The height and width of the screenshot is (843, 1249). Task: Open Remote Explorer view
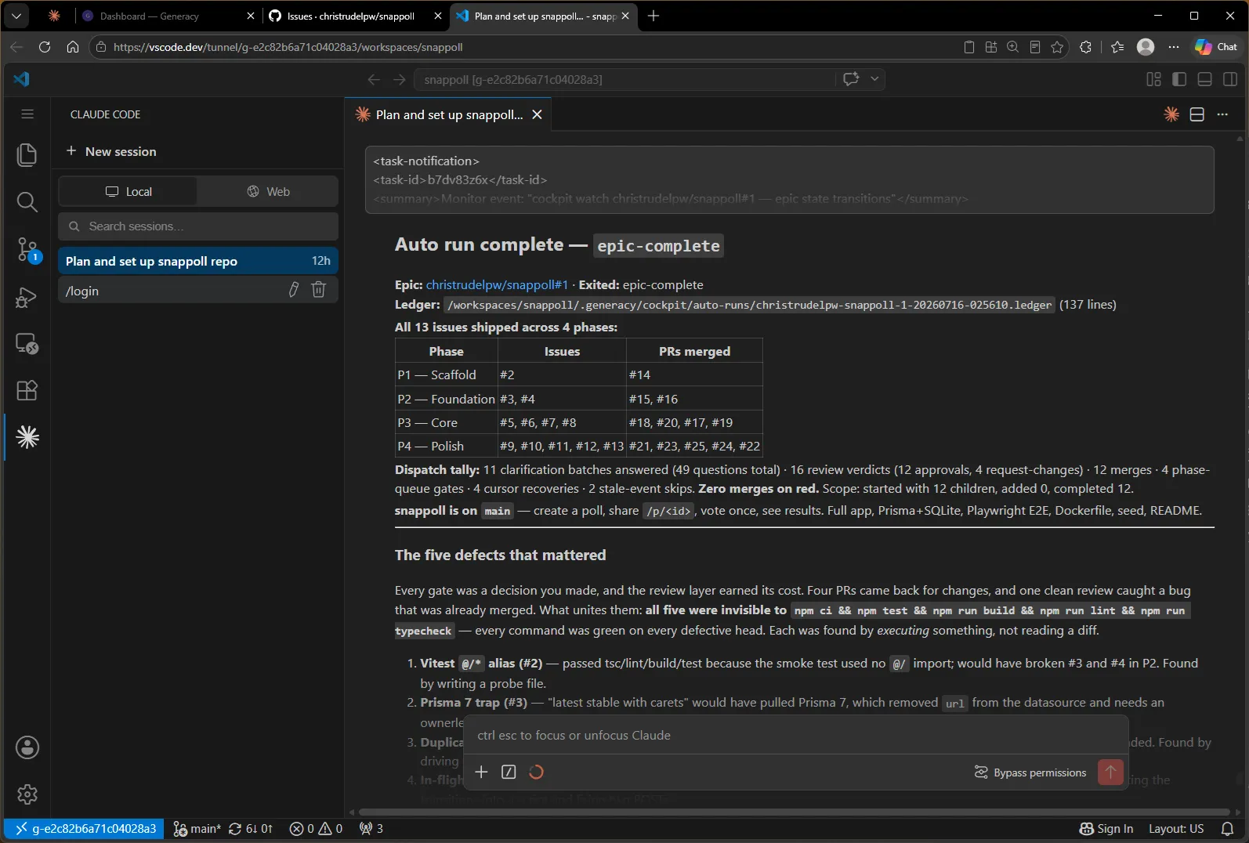[27, 344]
